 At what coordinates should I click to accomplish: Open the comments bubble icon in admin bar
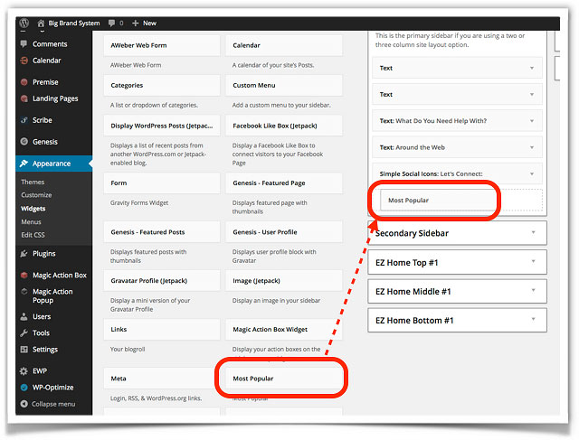[111, 23]
